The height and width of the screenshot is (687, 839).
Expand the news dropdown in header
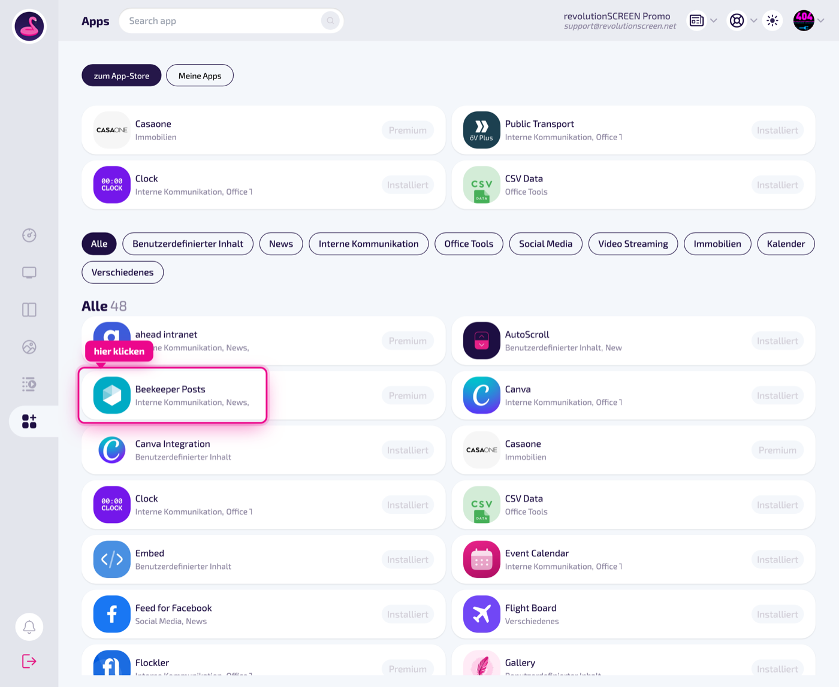(704, 21)
